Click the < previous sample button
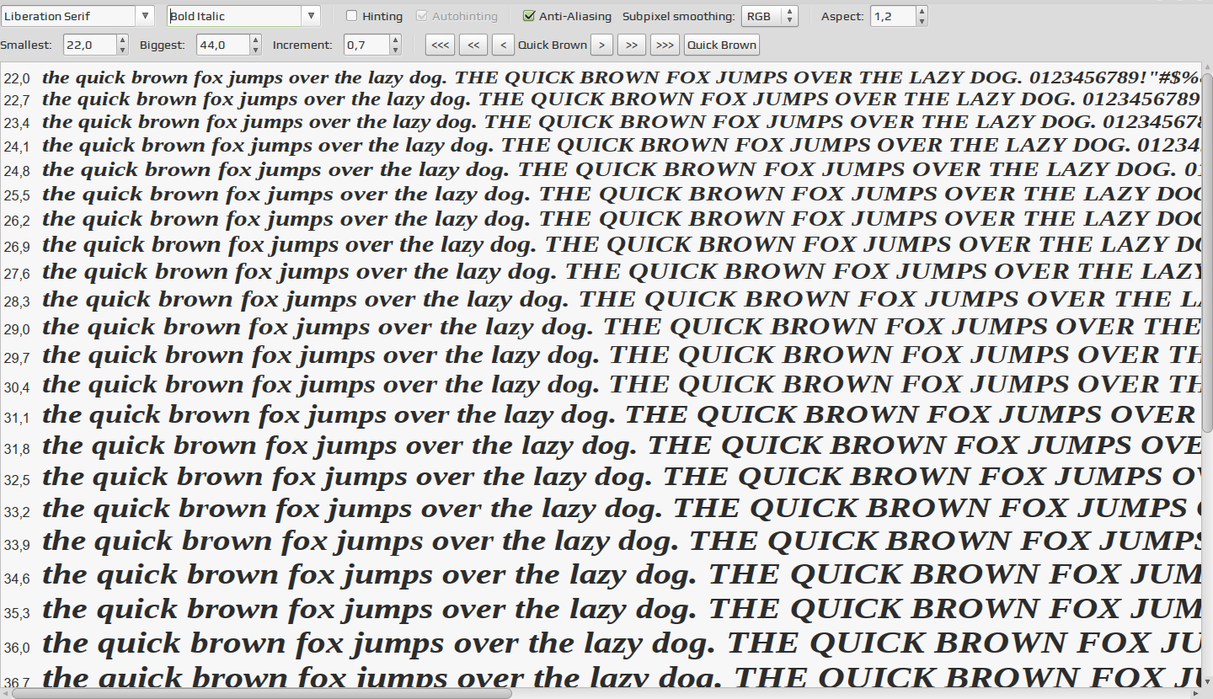 coord(502,45)
